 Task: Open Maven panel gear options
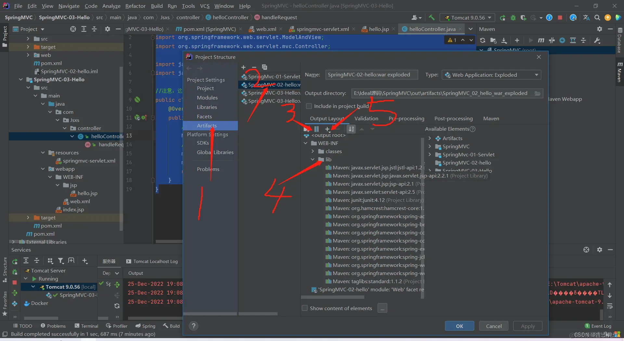tap(600, 29)
